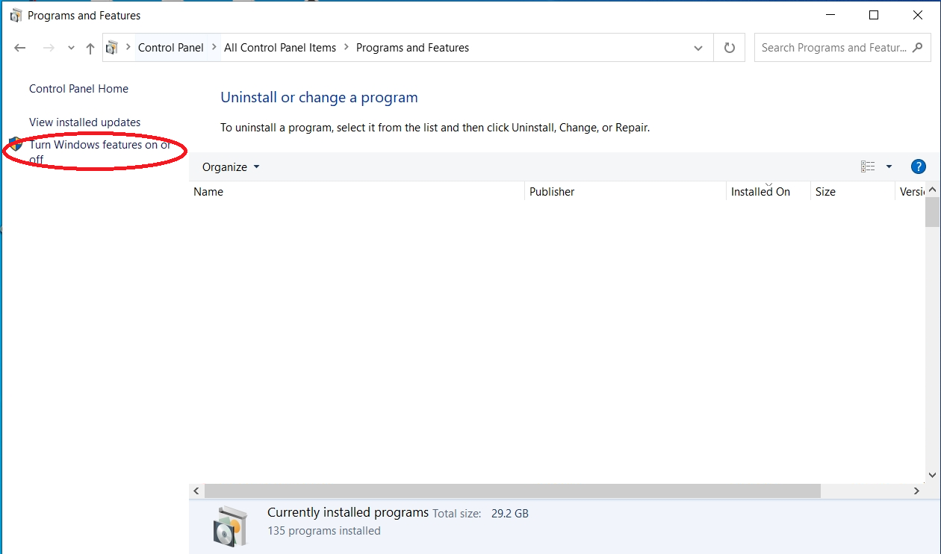
Task: Open Turn Windows features on or off
Action: (x=99, y=152)
